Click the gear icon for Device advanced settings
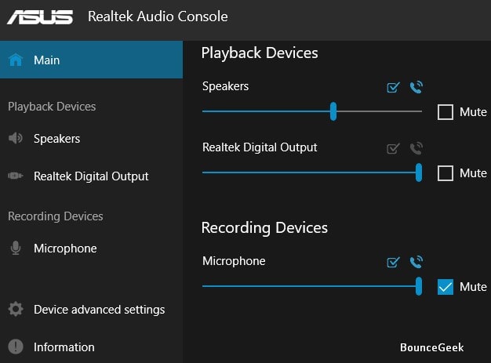Screen dimensions: 491x363 click(16, 309)
